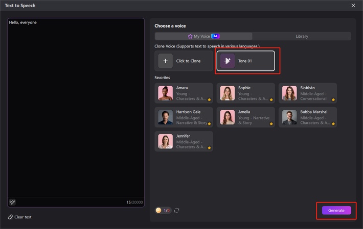Switch to the My Voice tab
Screen dimensions: 363x229
[x=203, y=36]
